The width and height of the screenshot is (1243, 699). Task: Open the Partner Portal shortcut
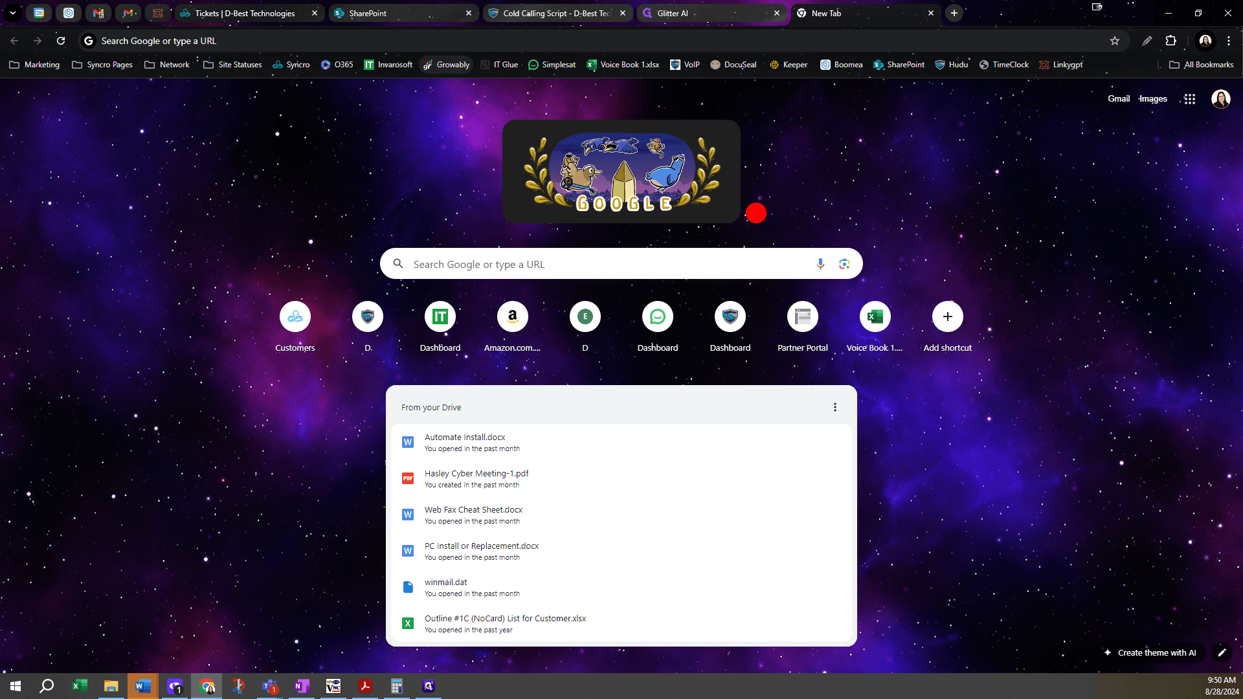point(803,327)
